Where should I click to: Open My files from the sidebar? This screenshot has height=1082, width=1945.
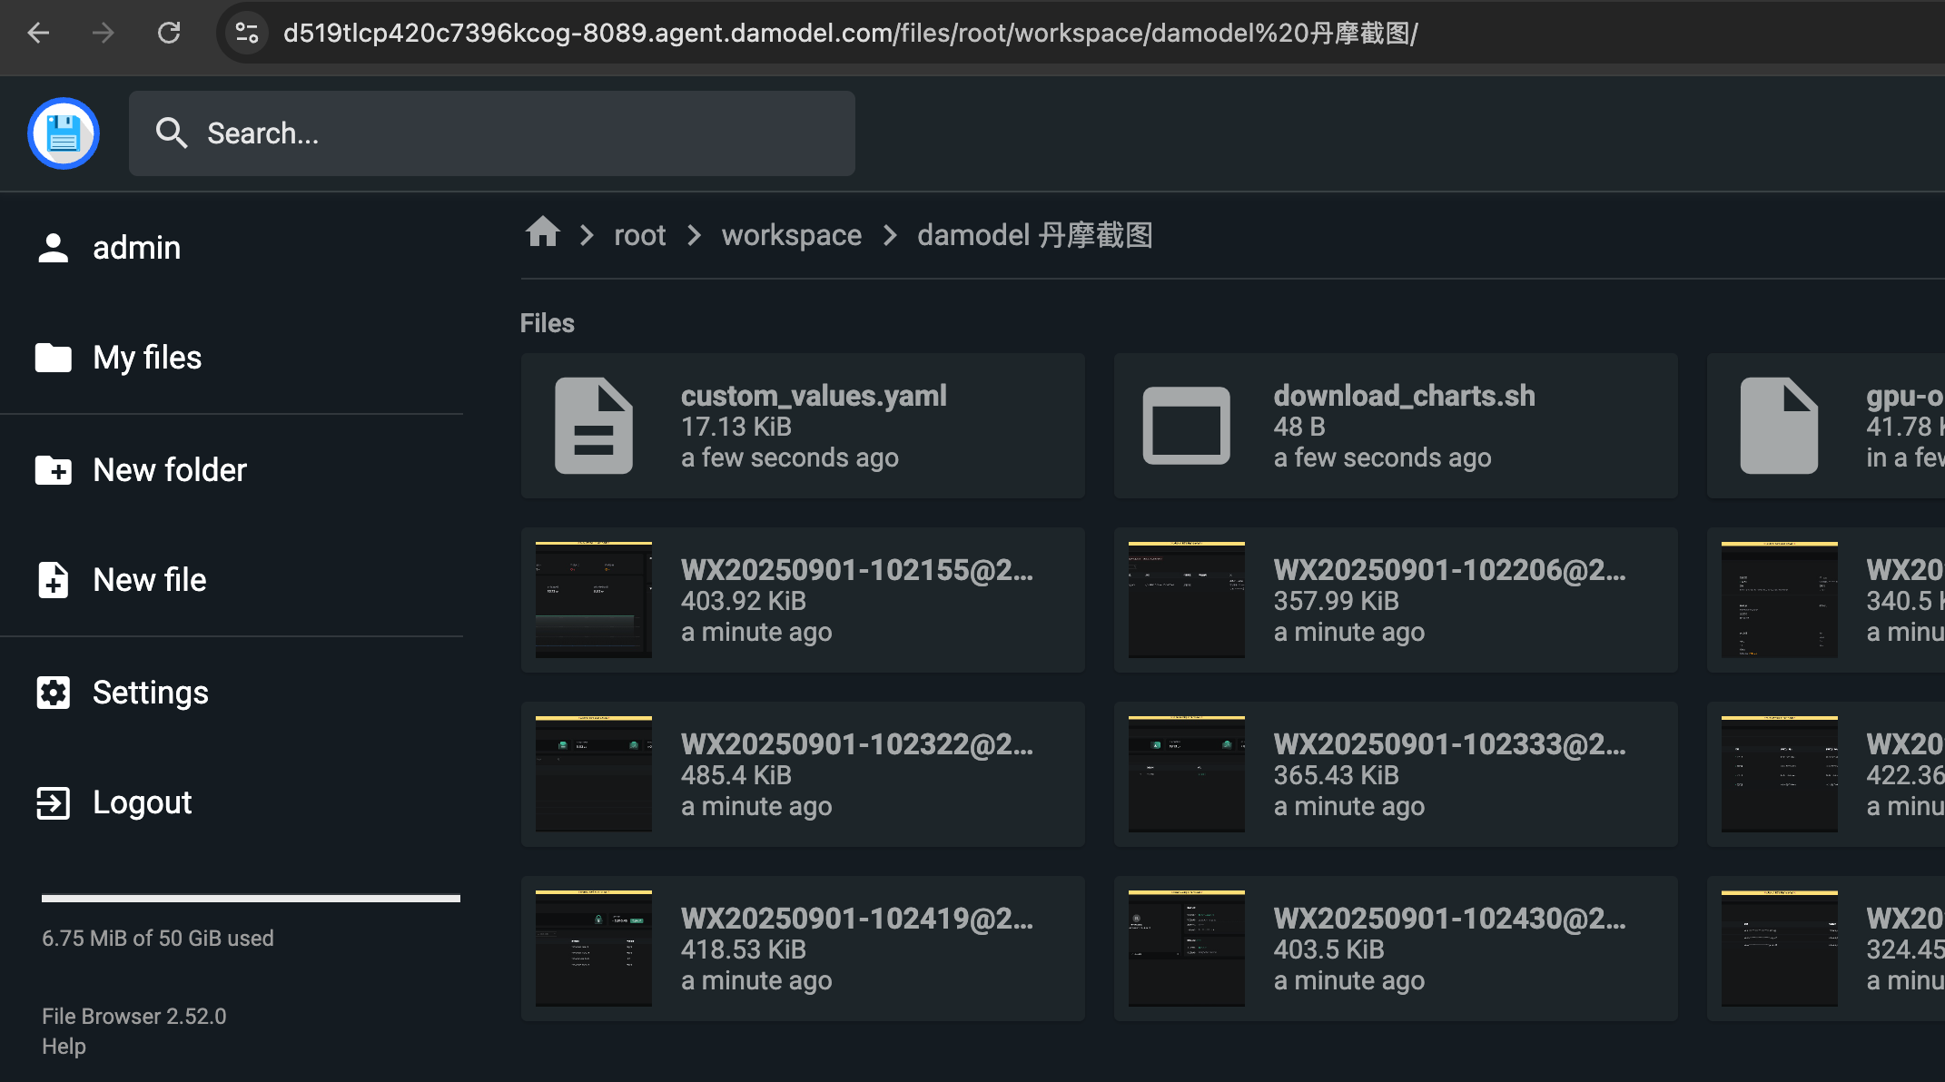pos(146,357)
